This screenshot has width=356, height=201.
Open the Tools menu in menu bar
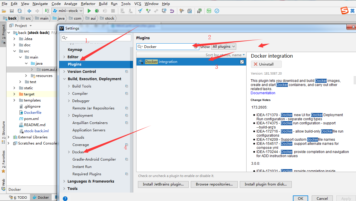pos(126,4)
